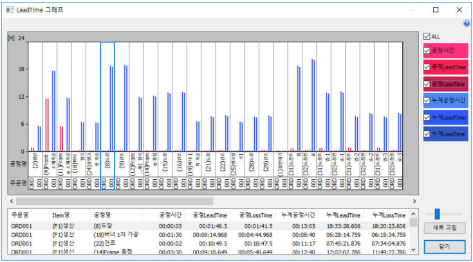The width and height of the screenshot is (473, 262).
Task: Click the table's scroll up arrow
Action: 413,213
